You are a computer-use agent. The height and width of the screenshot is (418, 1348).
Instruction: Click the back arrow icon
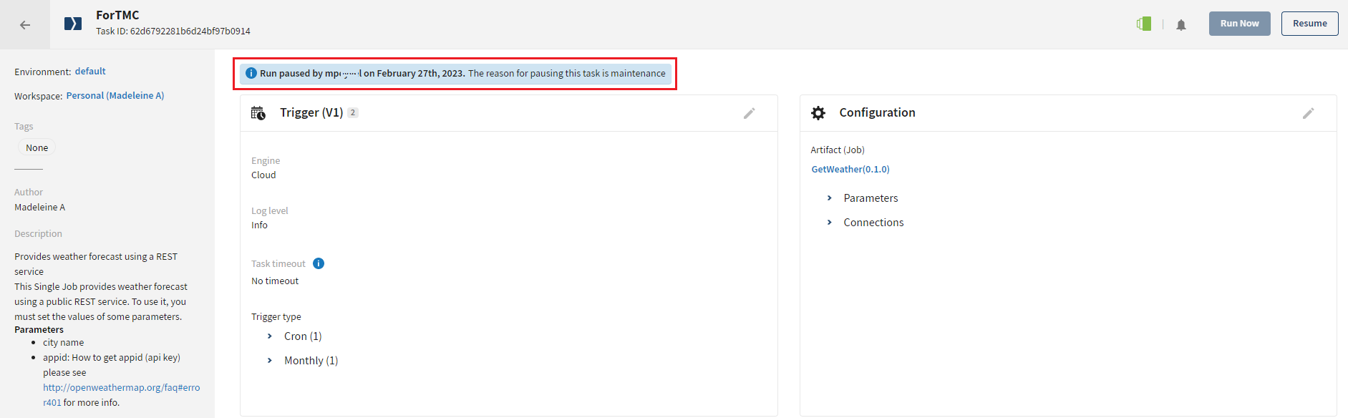(x=25, y=25)
